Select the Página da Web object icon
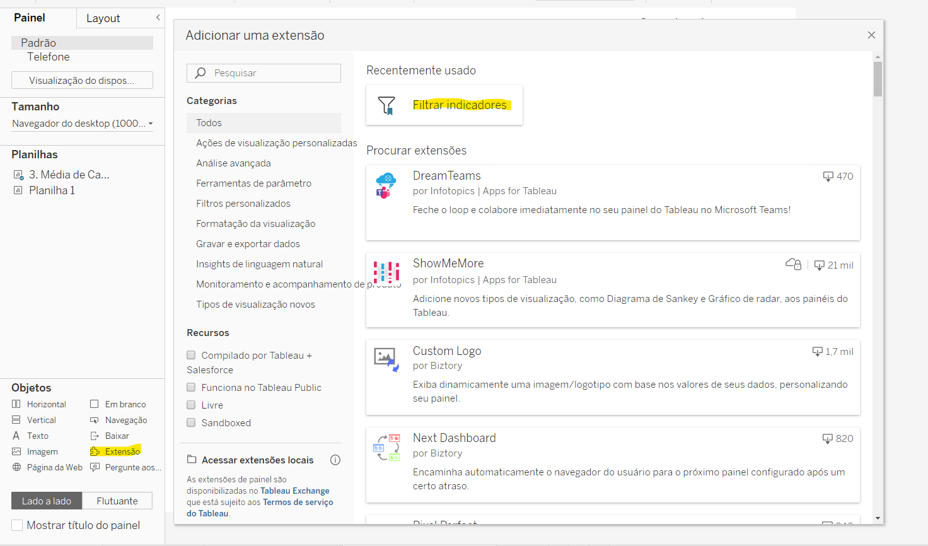The image size is (928, 546). click(x=16, y=467)
